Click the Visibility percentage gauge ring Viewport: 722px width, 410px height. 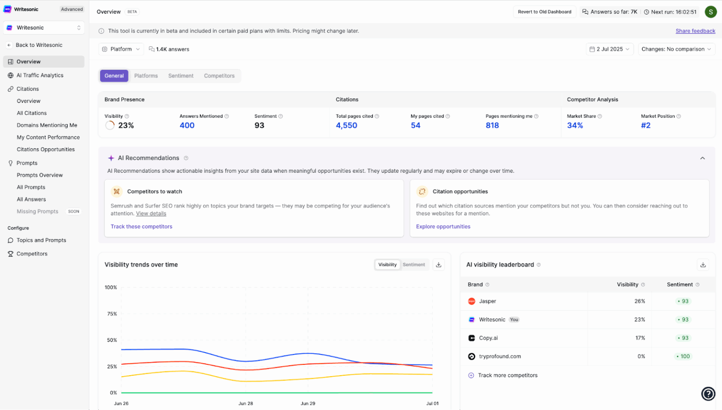click(109, 124)
